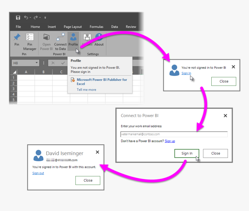Click cell B2 in the worksheet
Viewport: 249px width, 211px height.
coord(43,83)
